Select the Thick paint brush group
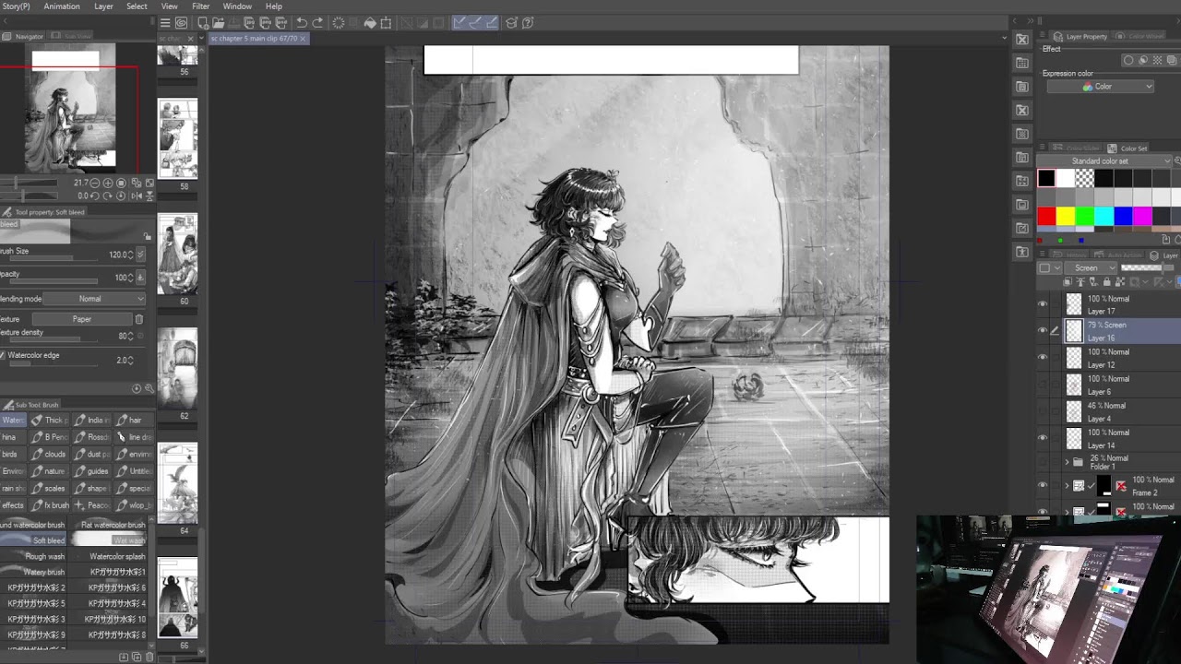 tap(49, 420)
